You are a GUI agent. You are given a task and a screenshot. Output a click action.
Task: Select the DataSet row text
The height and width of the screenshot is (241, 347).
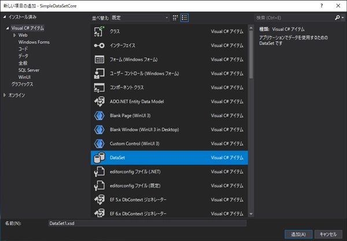pos(117,158)
